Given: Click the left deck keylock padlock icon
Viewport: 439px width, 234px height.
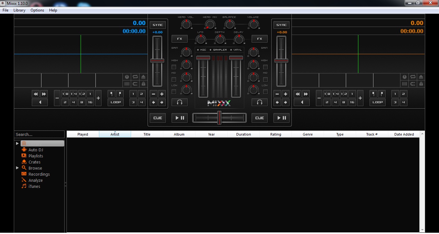Looking at the screenshot, I should click(x=143, y=84).
